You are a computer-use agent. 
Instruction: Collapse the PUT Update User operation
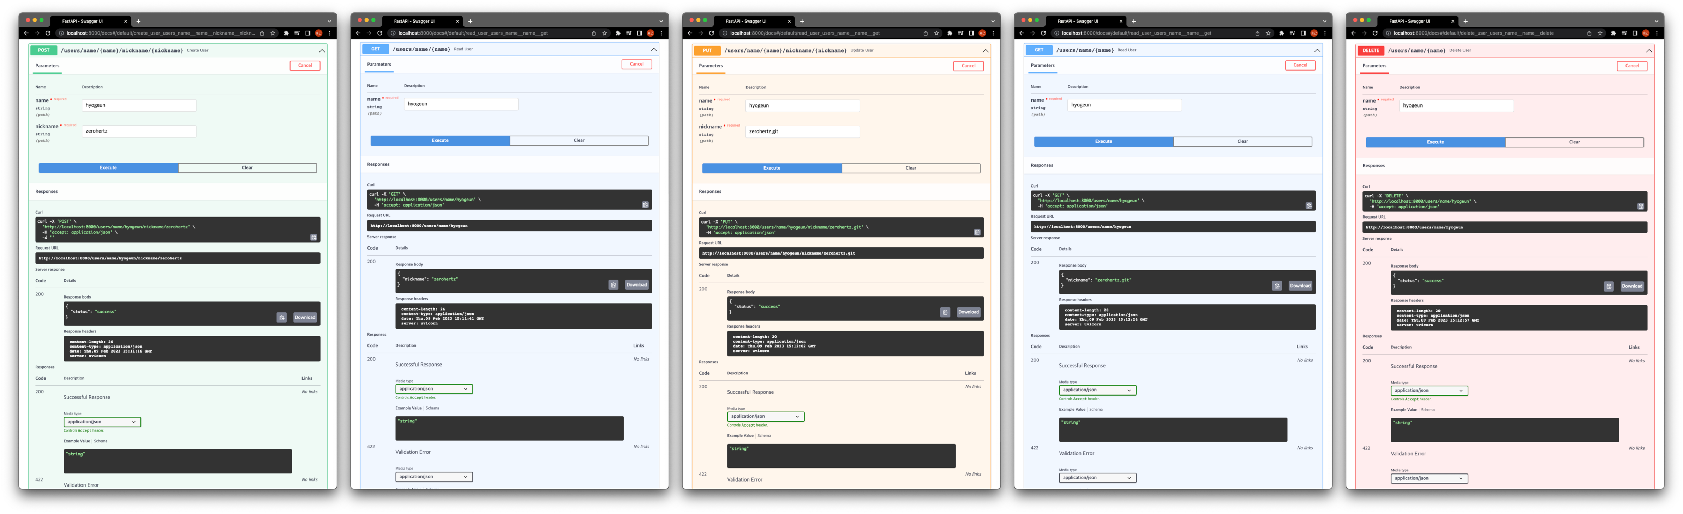click(985, 50)
